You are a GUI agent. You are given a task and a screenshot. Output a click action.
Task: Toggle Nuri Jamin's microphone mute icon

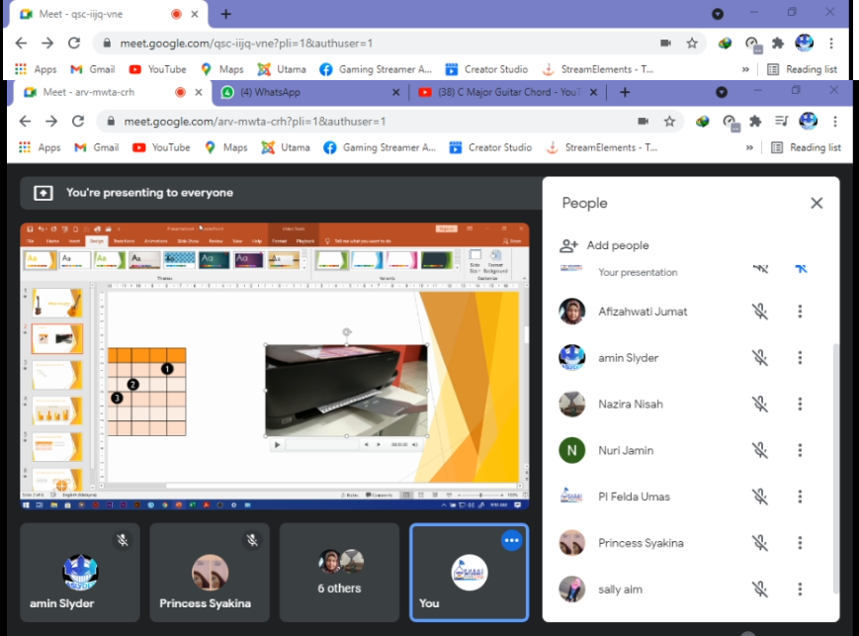point(759,450)
